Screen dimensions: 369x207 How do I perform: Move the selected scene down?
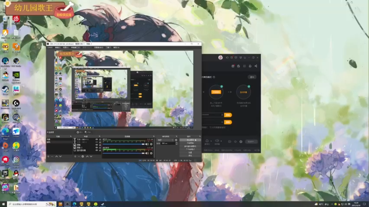pyautogui.click(x=60, y=156)
